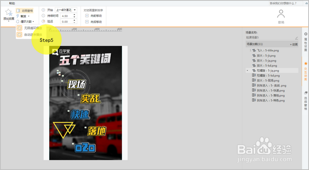
Task: Open the 开始 start timing combo box
Action: [x=66, y=10]
